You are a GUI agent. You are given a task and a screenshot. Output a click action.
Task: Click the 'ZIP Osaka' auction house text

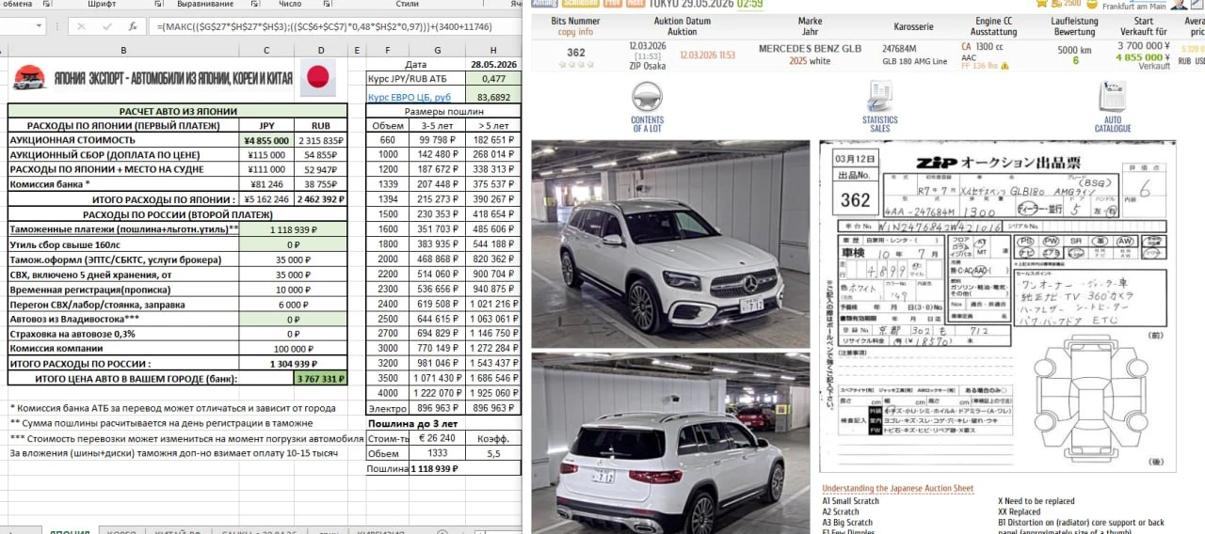coord(650,66)
